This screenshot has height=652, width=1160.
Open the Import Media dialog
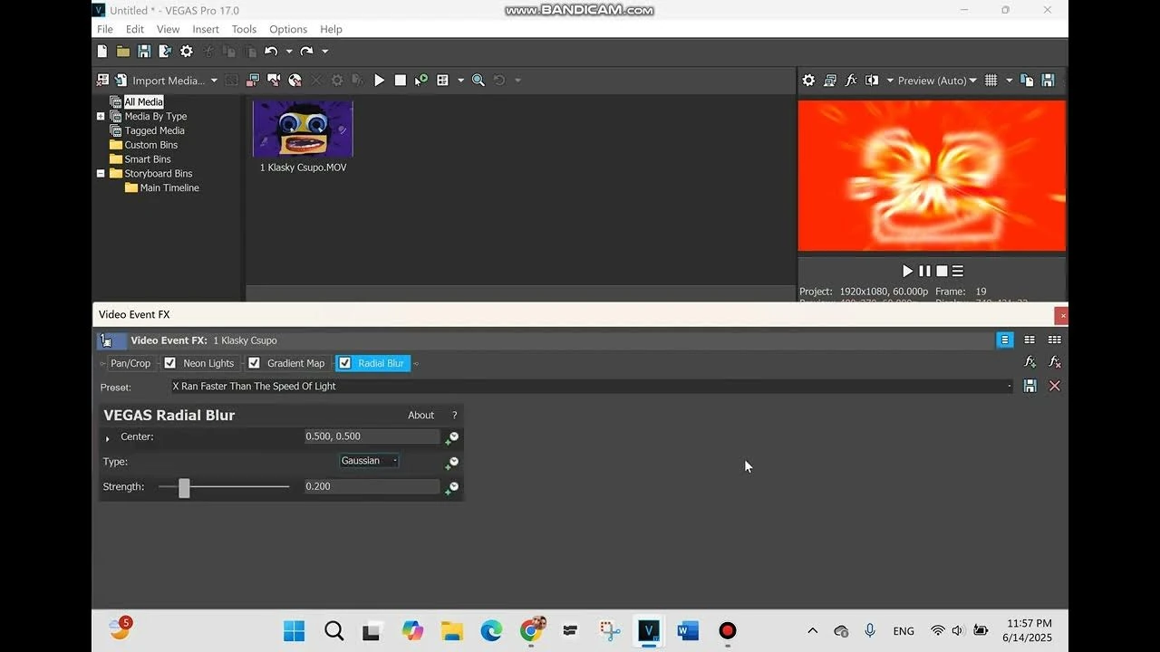point(163,80)
